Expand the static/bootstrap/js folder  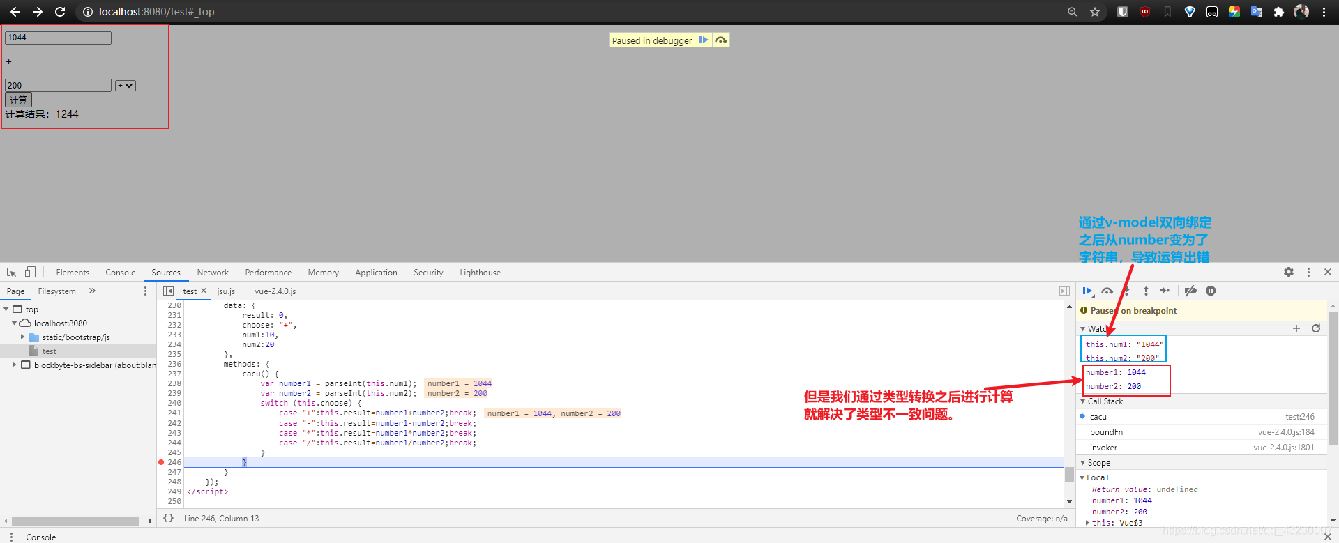22,337
